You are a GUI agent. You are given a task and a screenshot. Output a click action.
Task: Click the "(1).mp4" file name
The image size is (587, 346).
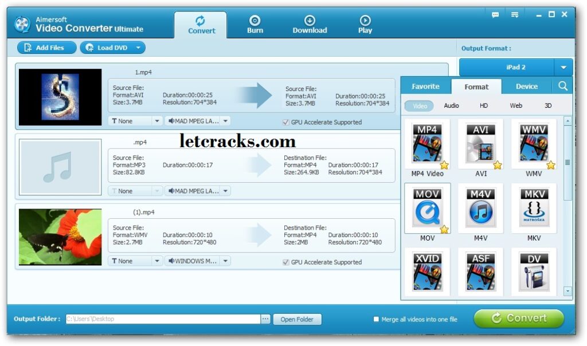click(144, 212)
